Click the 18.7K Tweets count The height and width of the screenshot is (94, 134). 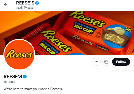pyautogui.click(x=25, y=8)
